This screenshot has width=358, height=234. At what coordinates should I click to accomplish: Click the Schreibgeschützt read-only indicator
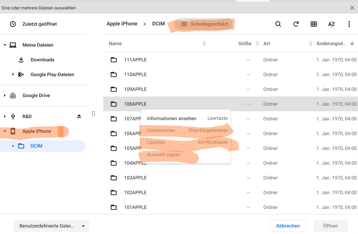point(205,24)
